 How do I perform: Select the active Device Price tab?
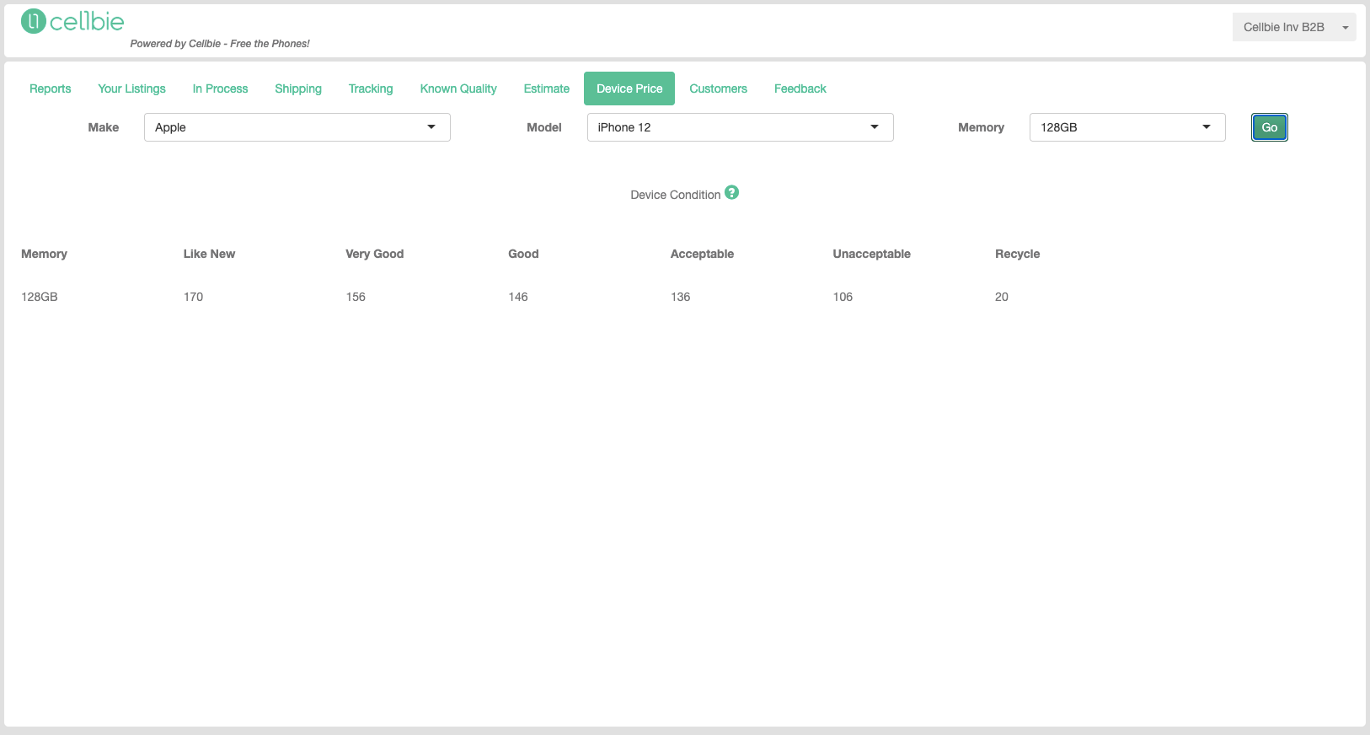629,89
